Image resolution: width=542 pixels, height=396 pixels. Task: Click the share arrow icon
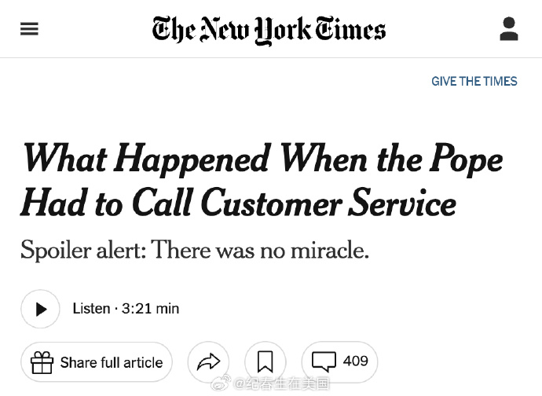tap(208, 362)
